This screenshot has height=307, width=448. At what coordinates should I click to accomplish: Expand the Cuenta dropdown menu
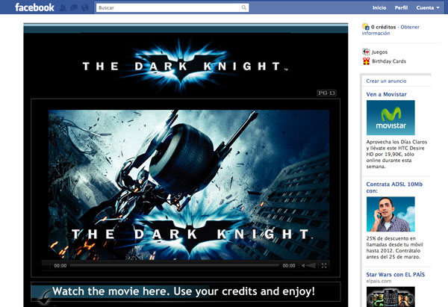coord(428,7)
